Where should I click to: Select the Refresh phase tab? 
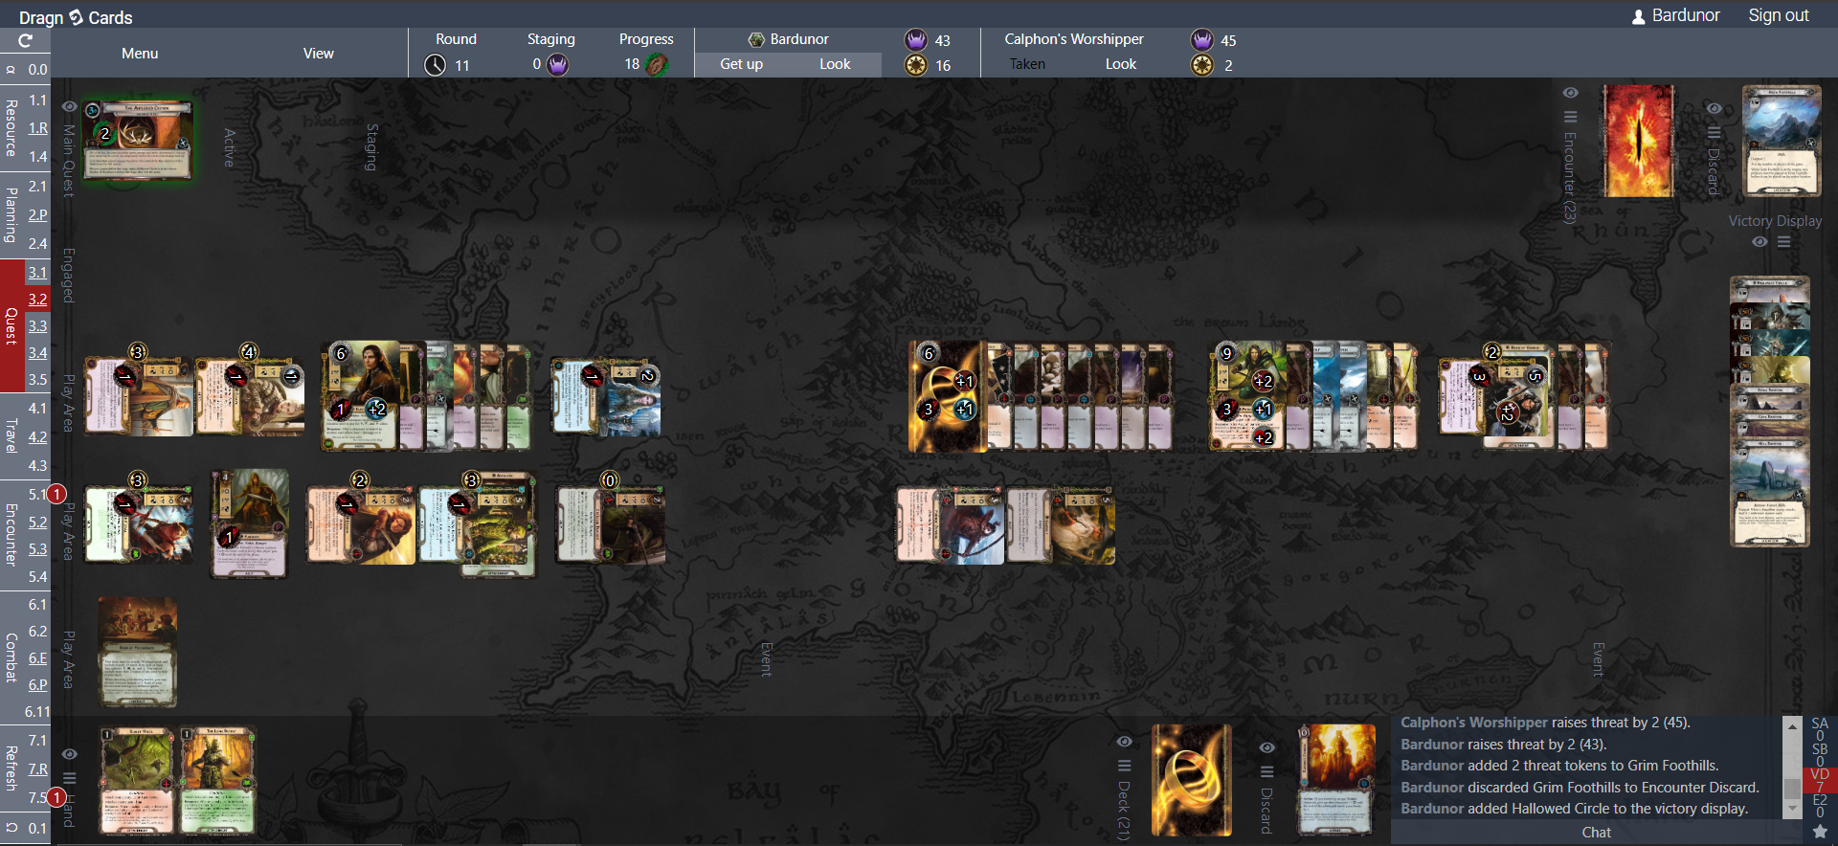11,768
